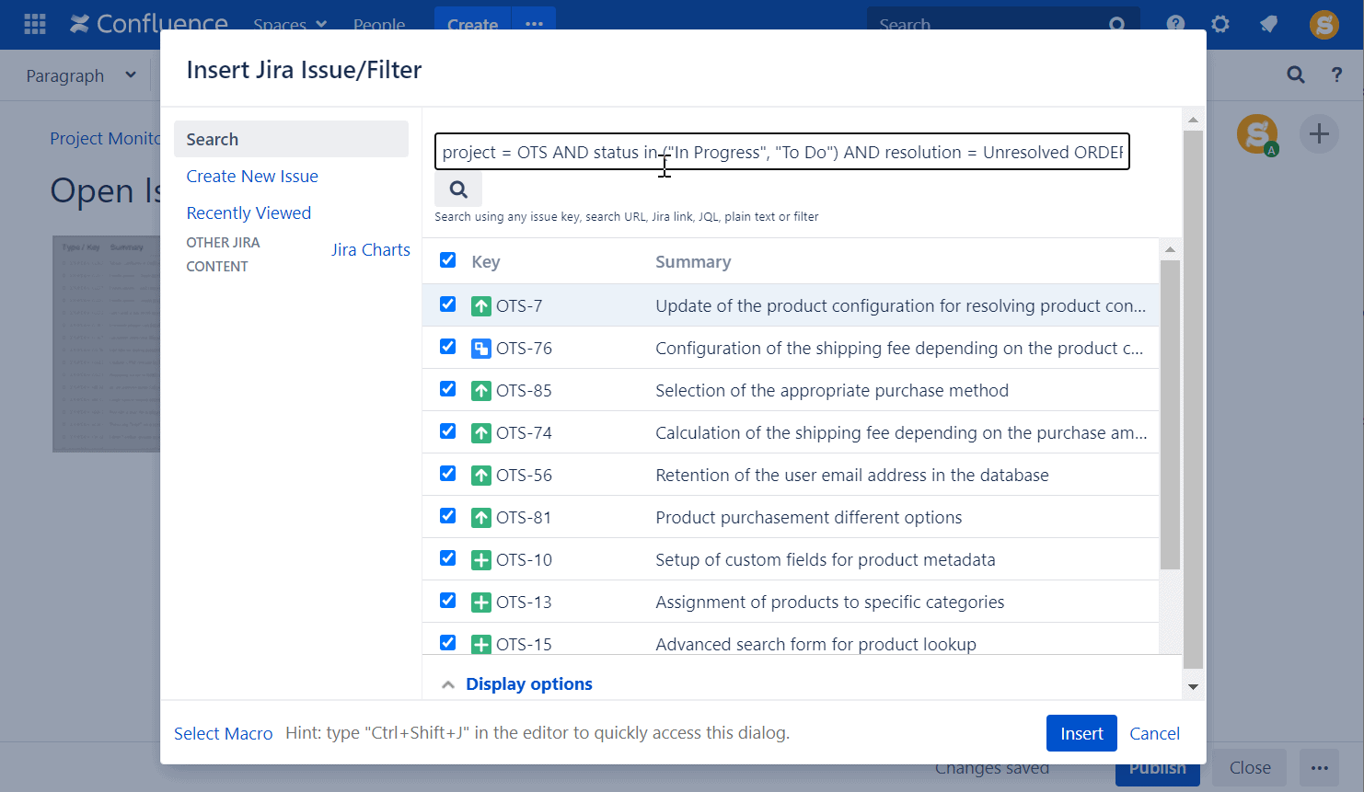The height and width of the screenshot is (792, 1364).
Task: Run the JQL search with the magnifier icon
Action: click(x=457, y=188)
